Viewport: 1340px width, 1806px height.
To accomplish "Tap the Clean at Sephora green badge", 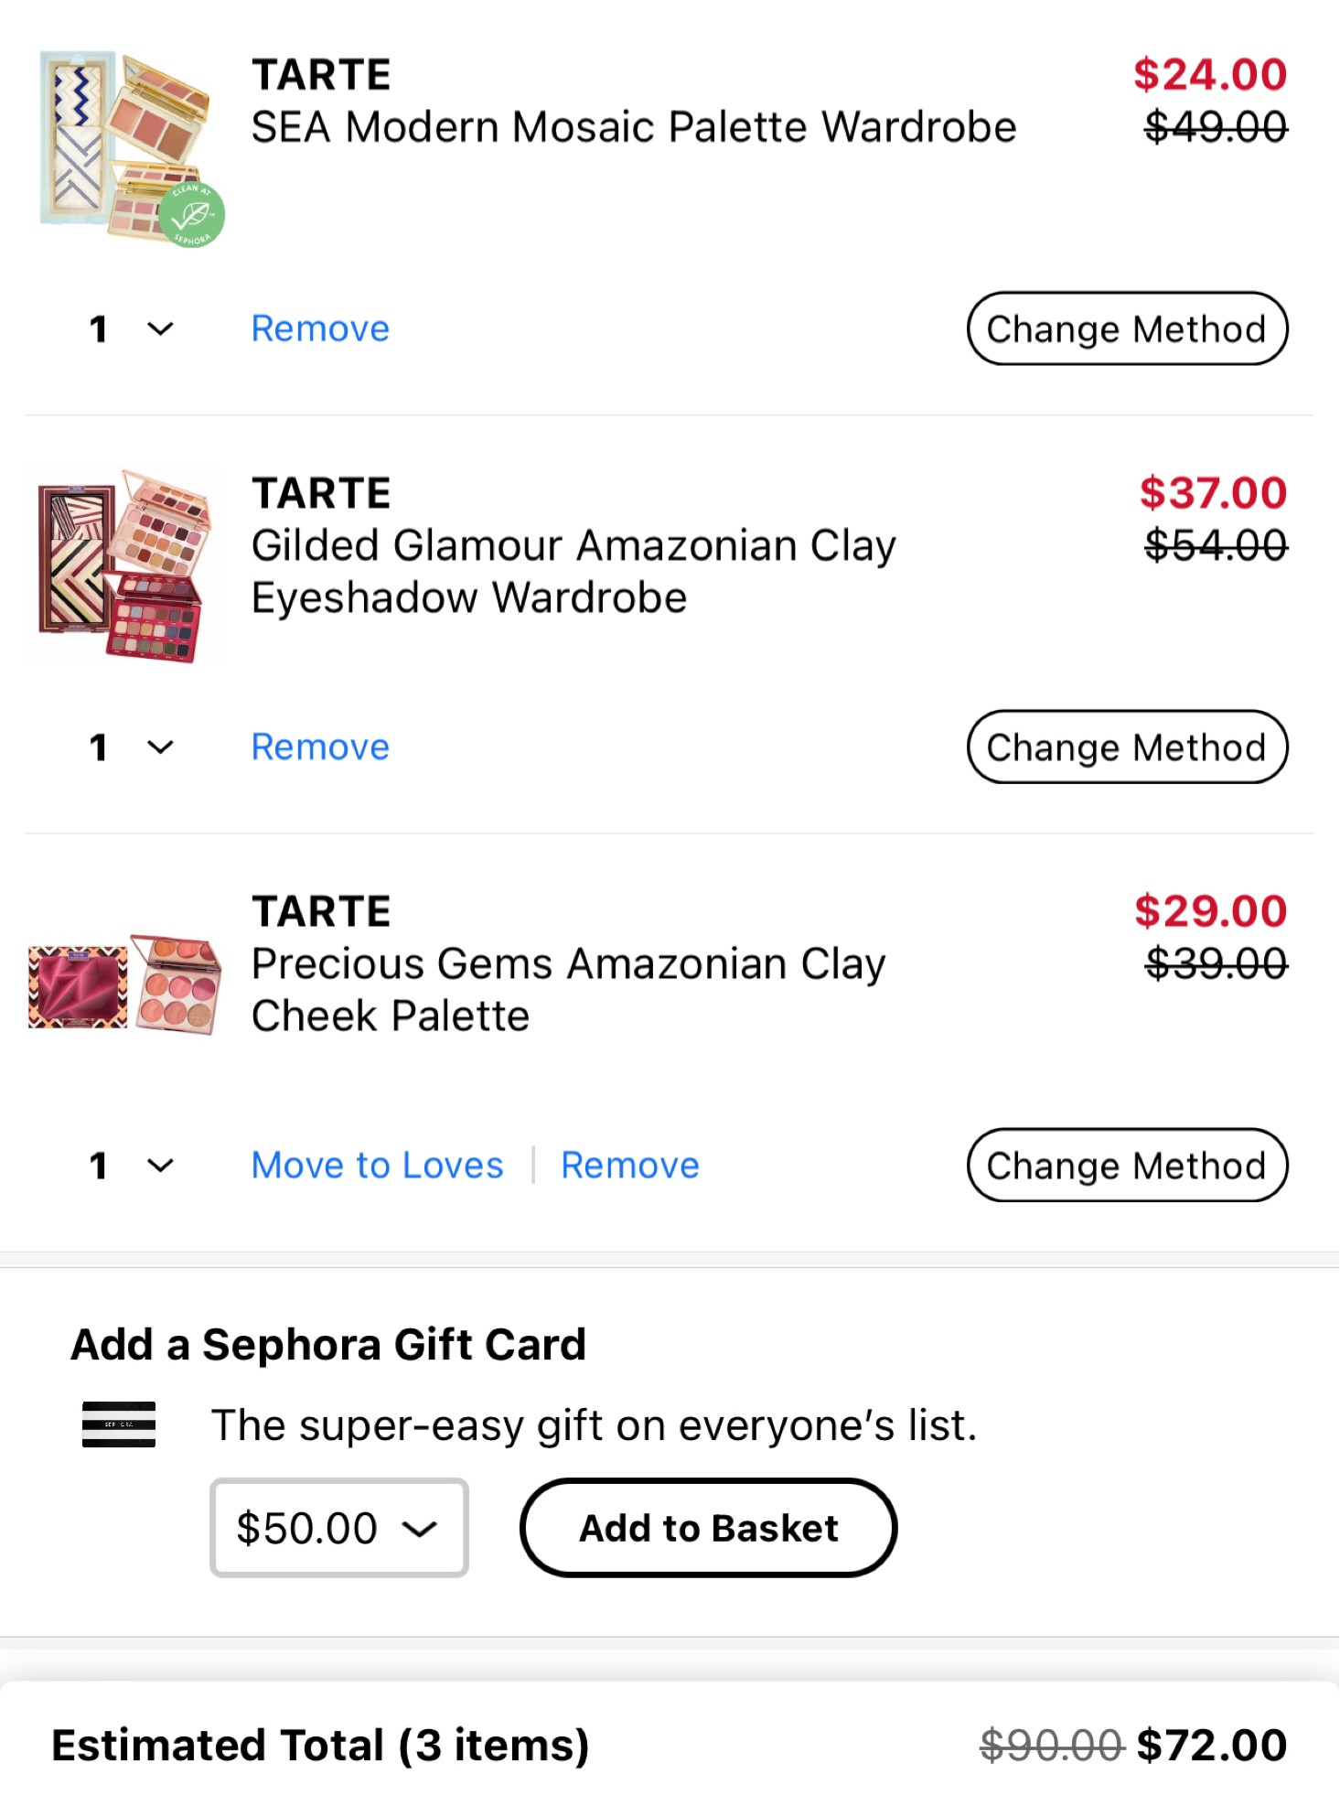I will (191, 216).
